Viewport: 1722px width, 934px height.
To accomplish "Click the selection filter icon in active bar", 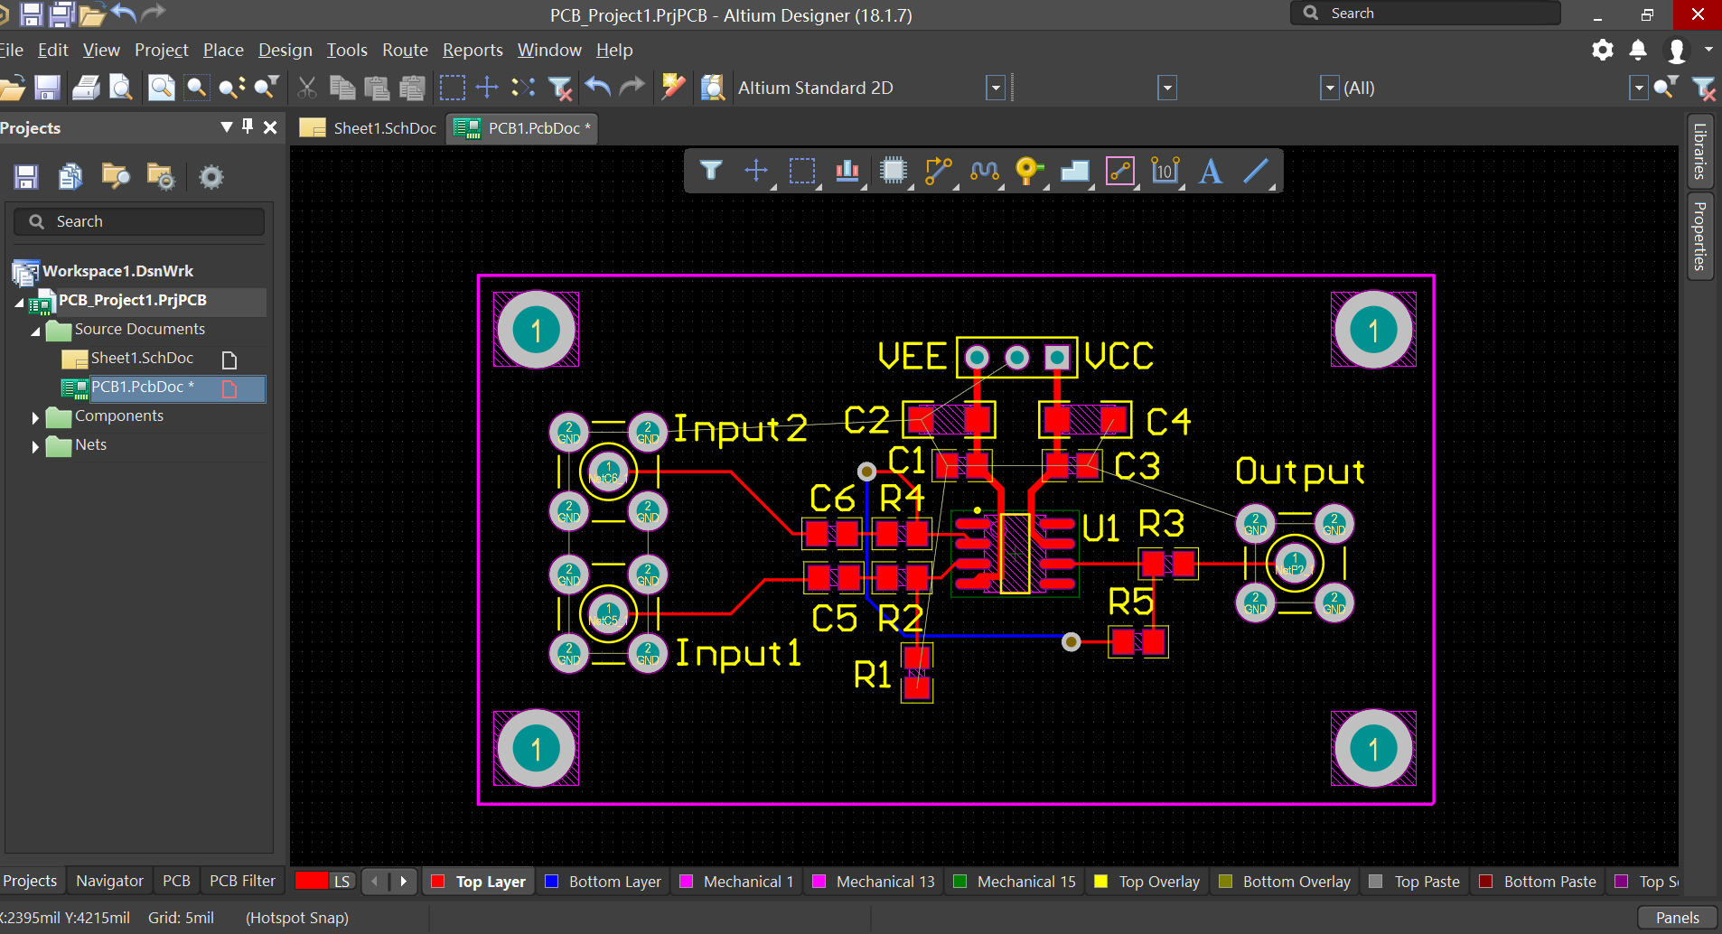I will pos(711,170).
